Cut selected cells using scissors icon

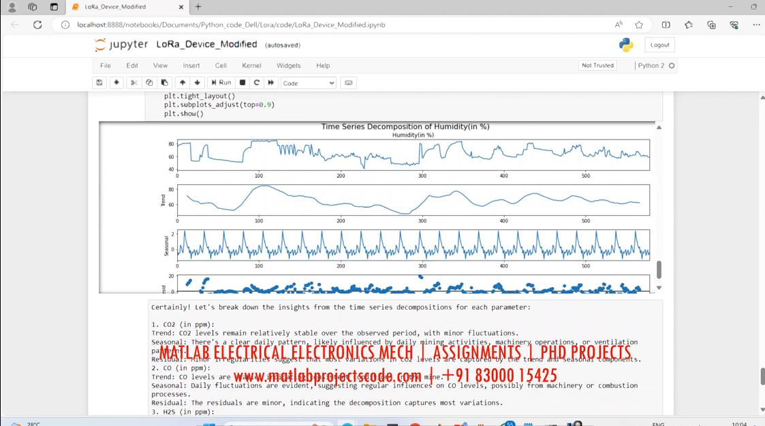click(x=134, y=82)
